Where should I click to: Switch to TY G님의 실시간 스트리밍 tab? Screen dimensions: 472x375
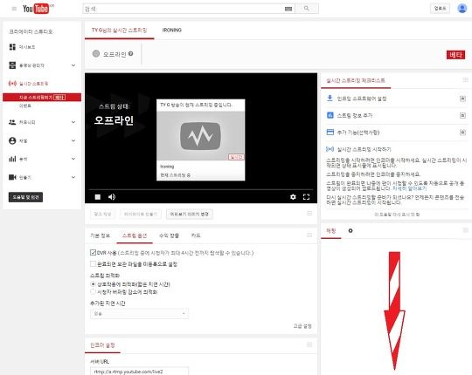120,31
